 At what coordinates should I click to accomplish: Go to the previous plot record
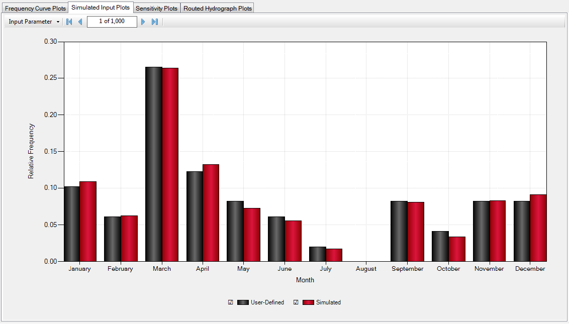click(x=80, y=22)
